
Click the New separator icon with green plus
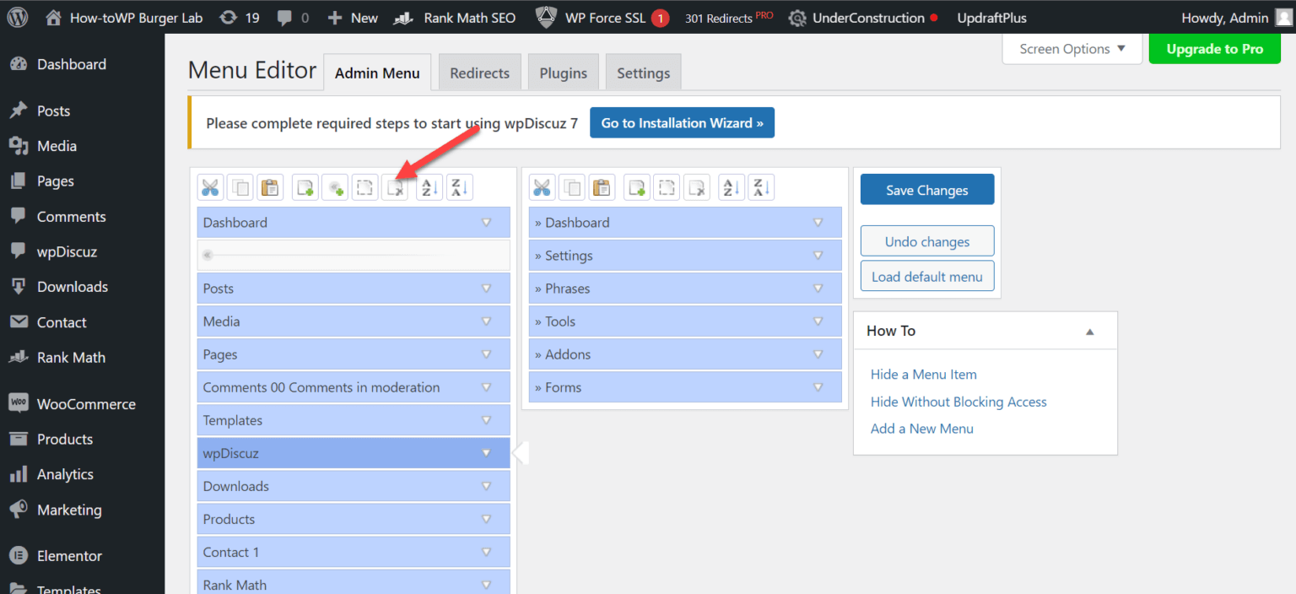pyautogui.click(x=334, y=186)
